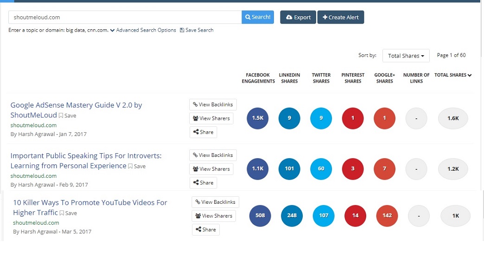
Task: View Backlinks for Public Speaking Tips
Action: pos(213,155)
